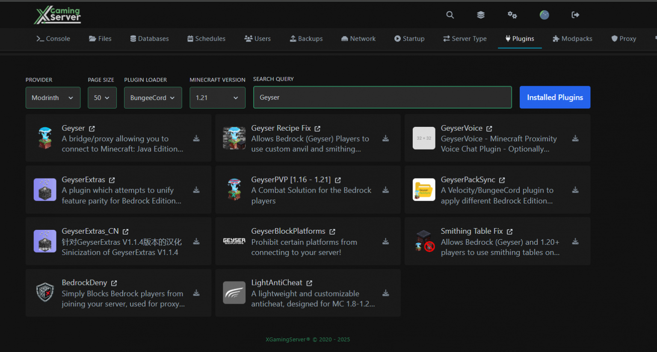Open the Provider dropdown showing Modrinth
This screenshot has height=352, width=657.
pos(53,97)
